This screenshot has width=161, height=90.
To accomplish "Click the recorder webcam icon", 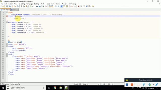I will 150,84.
